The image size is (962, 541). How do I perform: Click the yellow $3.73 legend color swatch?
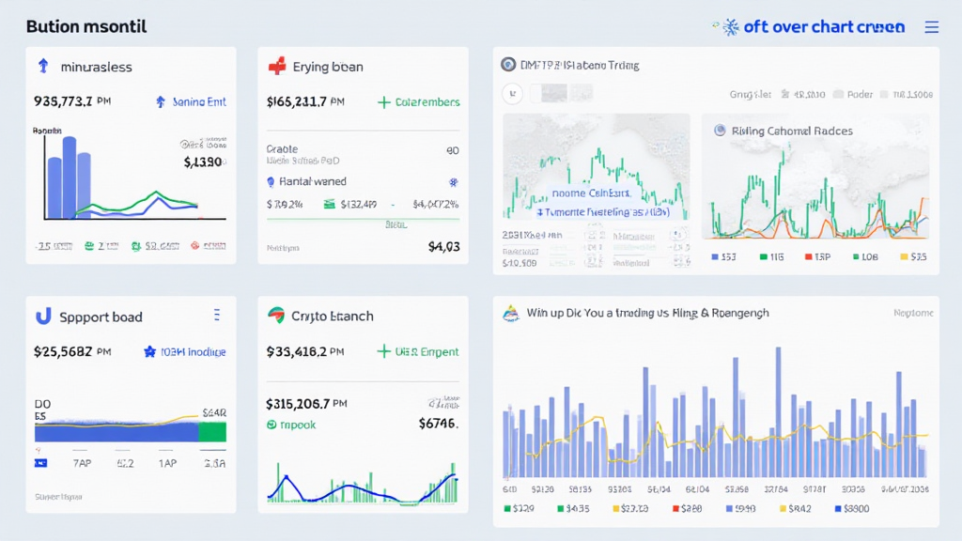click(616, 509)
